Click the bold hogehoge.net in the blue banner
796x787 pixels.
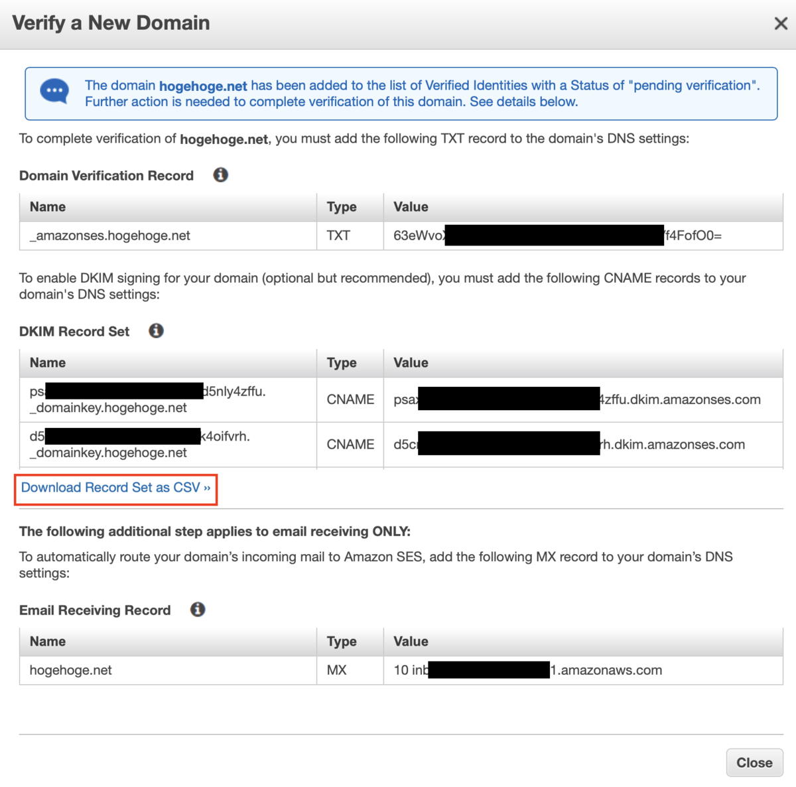[x=203, y=86]
